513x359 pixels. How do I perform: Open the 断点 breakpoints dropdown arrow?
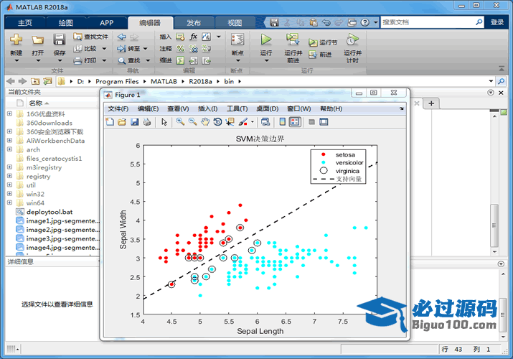point(238,60)
